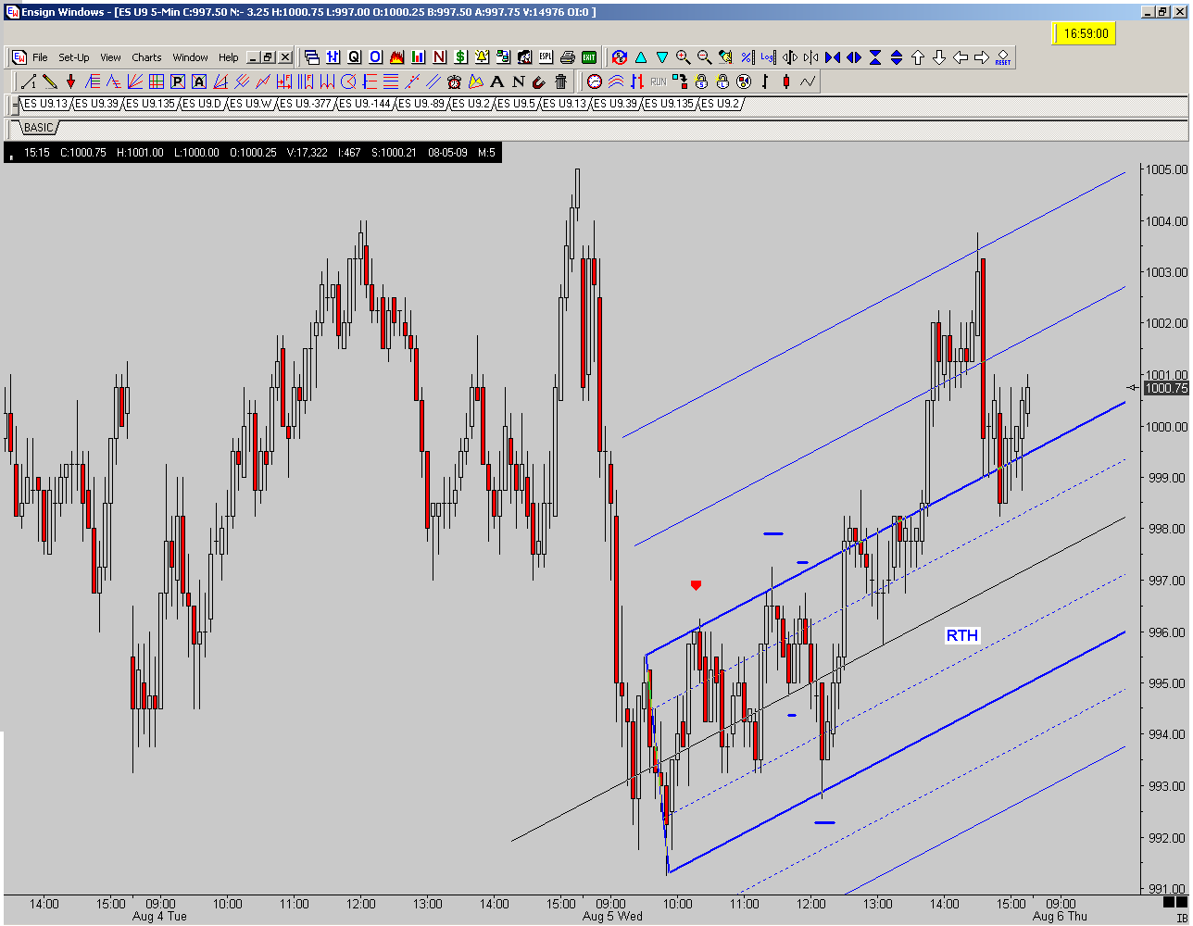
Task: Click the dollar sign icon
Action: click(460, 57)
